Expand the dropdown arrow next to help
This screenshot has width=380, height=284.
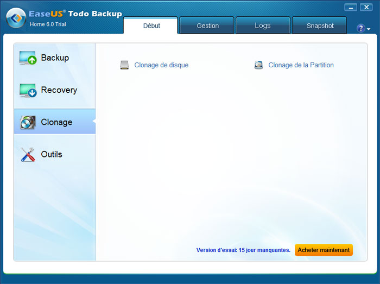pyautogui.click(x=369, y=29)
